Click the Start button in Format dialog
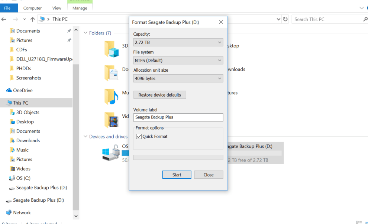Screen dimensions: 368x224 [x=177, y=175]
